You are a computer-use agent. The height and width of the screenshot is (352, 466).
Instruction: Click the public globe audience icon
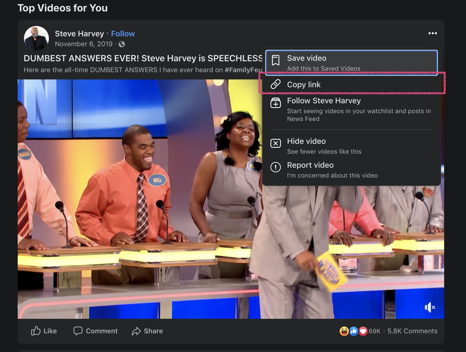click(x=122, y=44)
